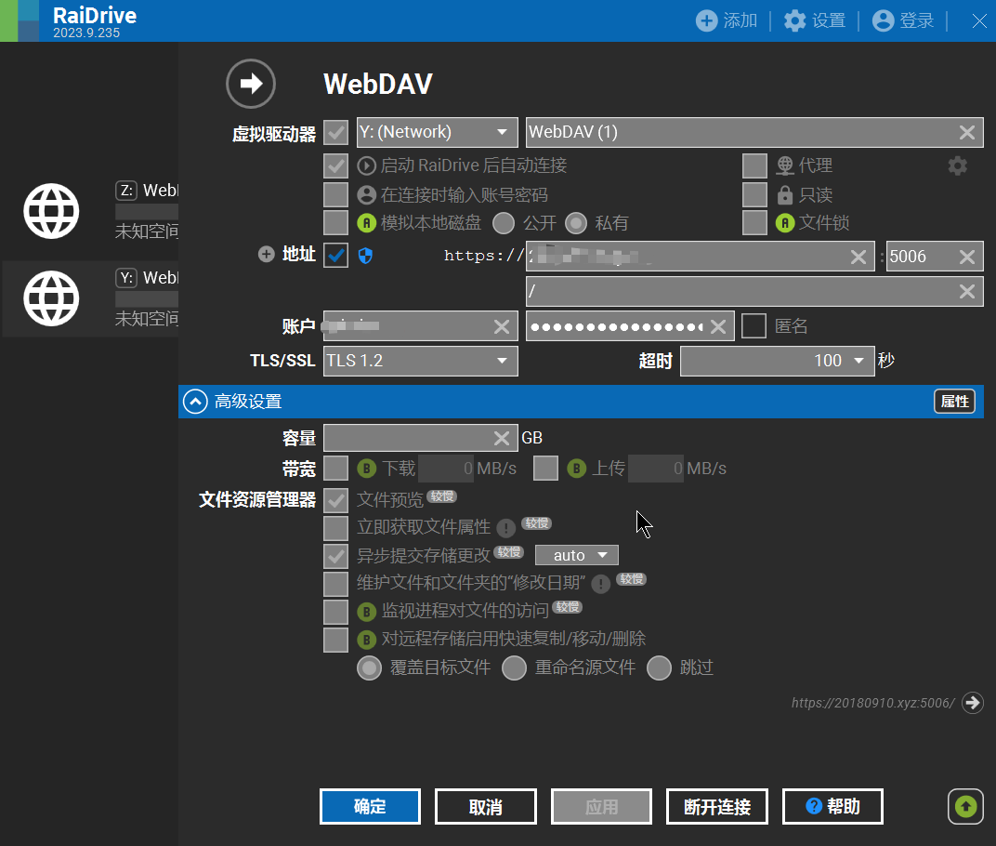This screenshot has width=996, height=846.
Task: Check the anonymous (匿名) checkbox
Action: 754,326
